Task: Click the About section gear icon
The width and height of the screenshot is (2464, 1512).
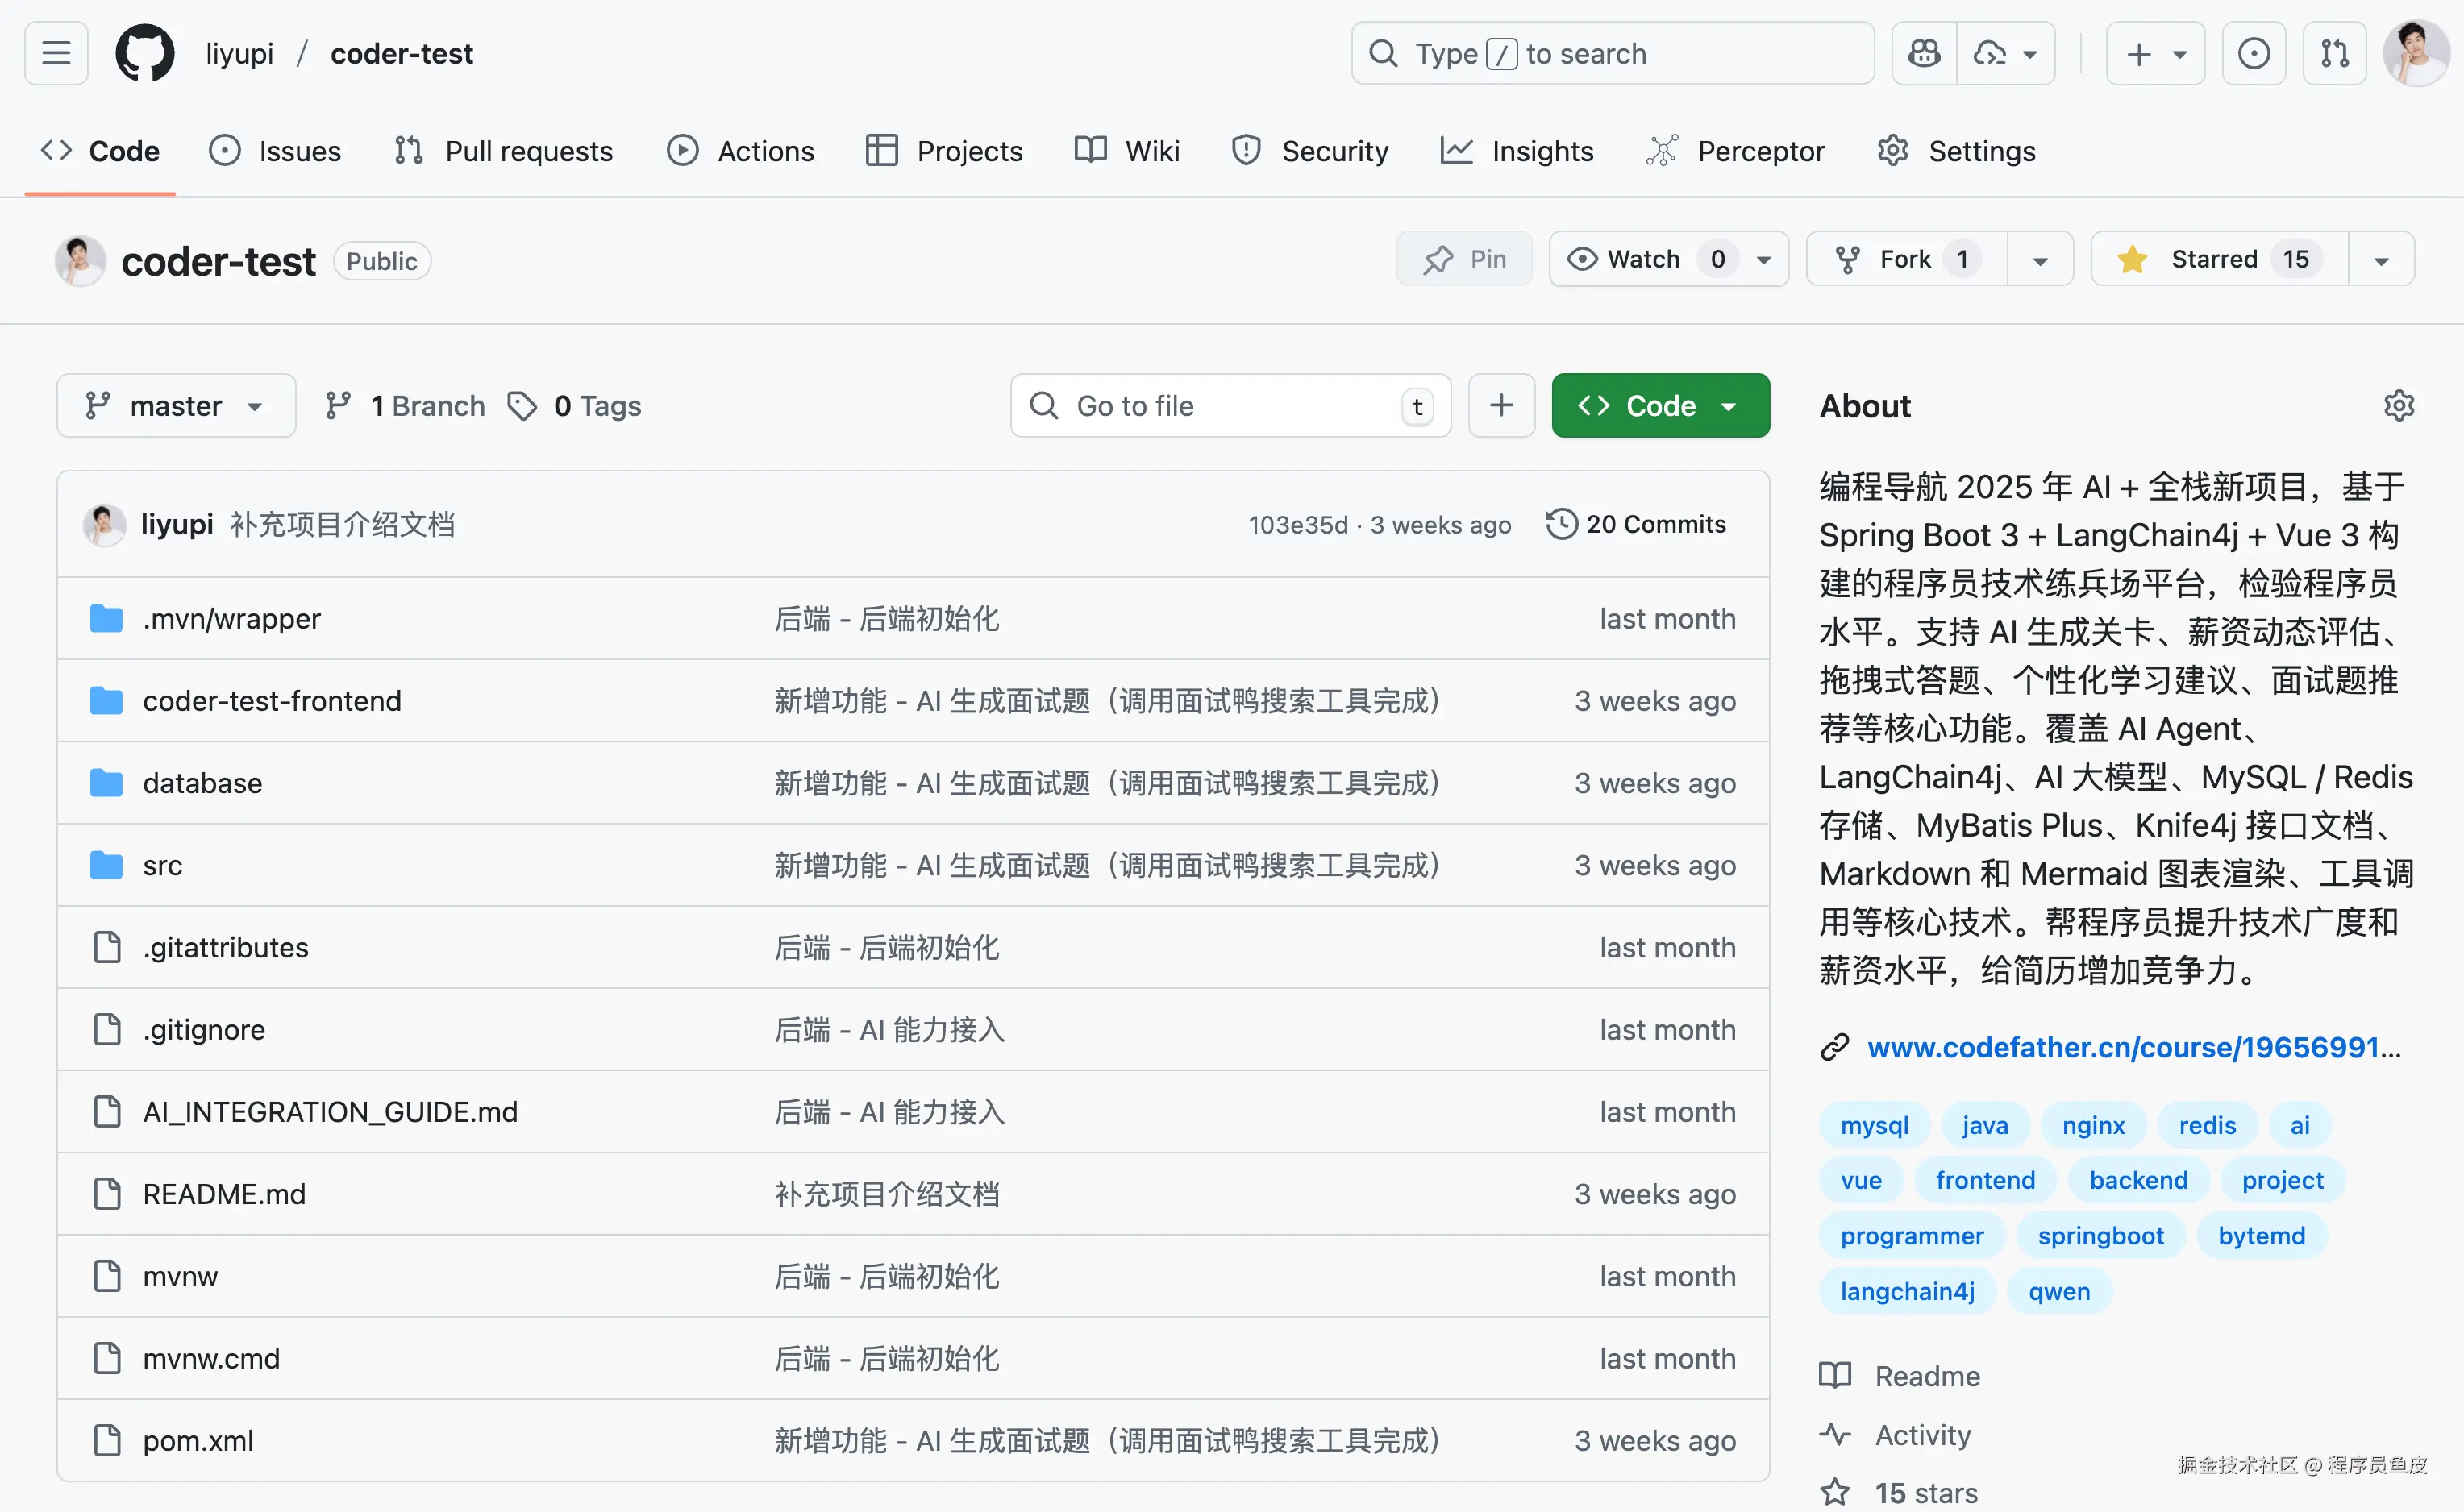Action: click(2398, 406)
